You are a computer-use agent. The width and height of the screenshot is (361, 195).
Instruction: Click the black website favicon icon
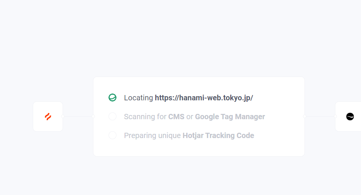point(350,117)
